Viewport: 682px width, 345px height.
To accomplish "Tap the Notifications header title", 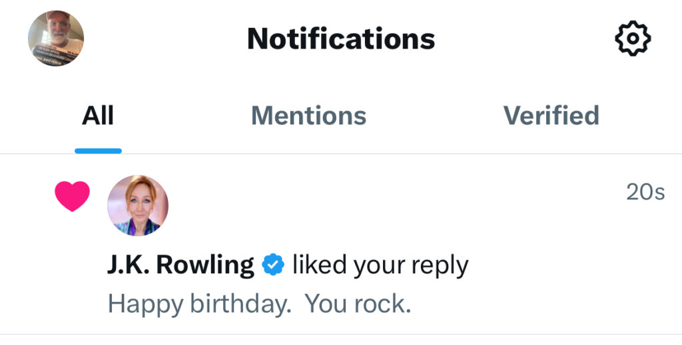I will coord(341,39).
